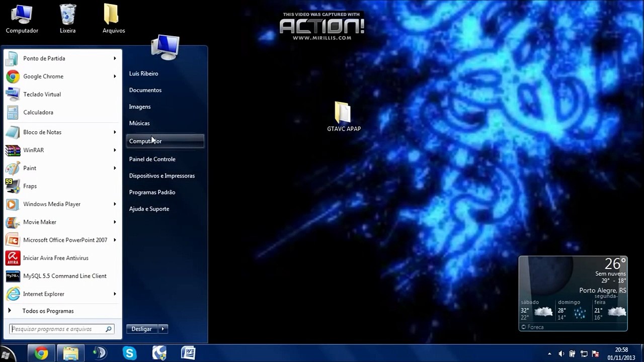Viewport: 644px width, 362px height.
Task: Expand the Windows Media Player jump list arrow
Action: click(115, 204)
